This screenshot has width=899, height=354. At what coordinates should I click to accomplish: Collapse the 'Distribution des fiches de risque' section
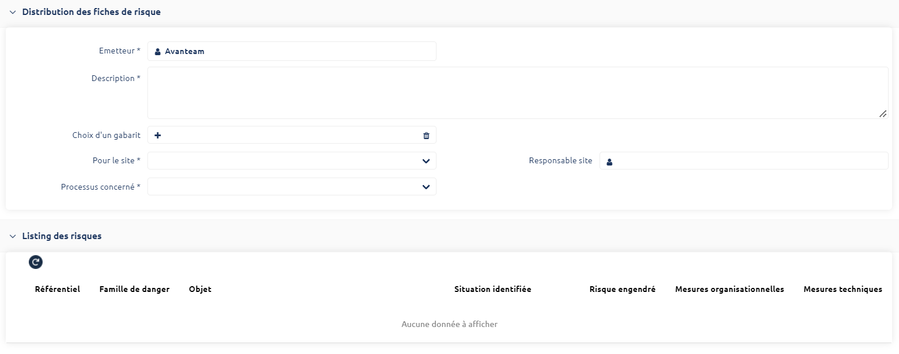point(13,11)
